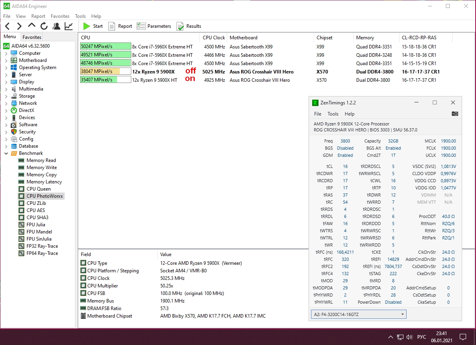Collapse the Benchmark tree node
476x345 pixels.
(6, 153)
